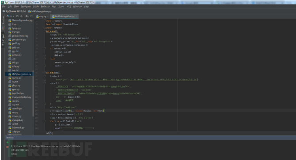
Task: Open the Tools menu
Action: point(61,7)
